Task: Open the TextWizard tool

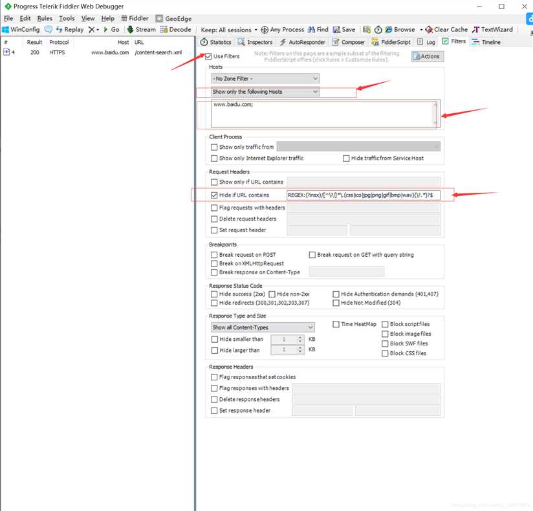Action: coord(492,30)
